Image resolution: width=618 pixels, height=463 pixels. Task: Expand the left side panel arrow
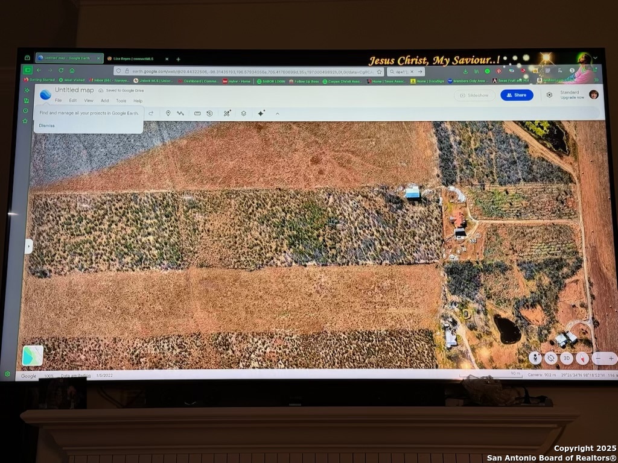(x=28, y=246)
